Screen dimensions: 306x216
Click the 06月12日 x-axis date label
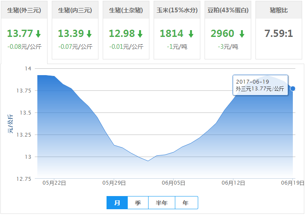point(234,183)
